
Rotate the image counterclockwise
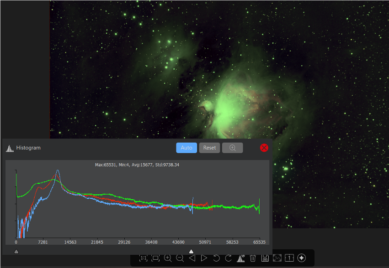click(216, 258)
